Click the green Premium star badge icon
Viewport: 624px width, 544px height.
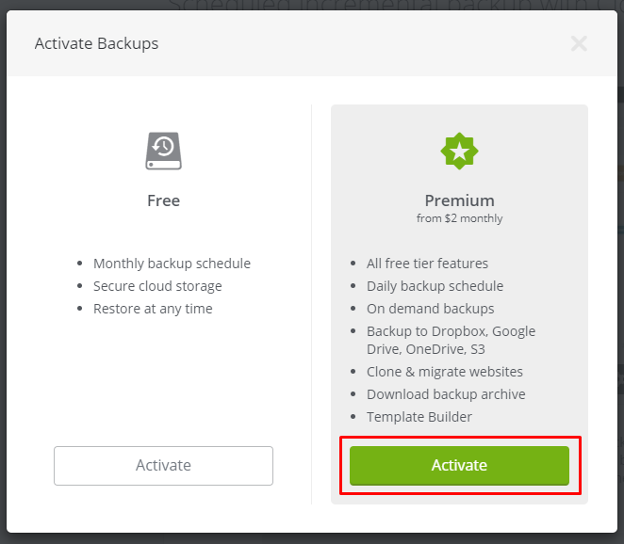point(459,151)
